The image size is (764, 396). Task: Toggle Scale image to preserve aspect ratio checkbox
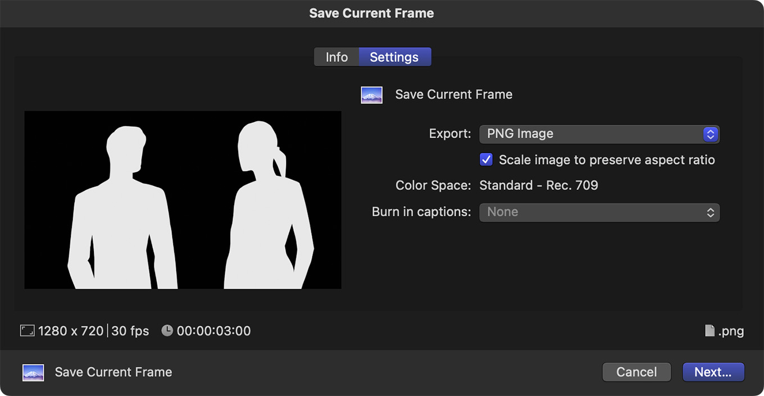[x=486, y=160]
